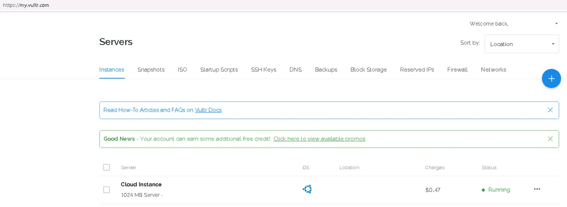Open the Block Storage tab
Viewport: 567px width, 207px height.
369,70
